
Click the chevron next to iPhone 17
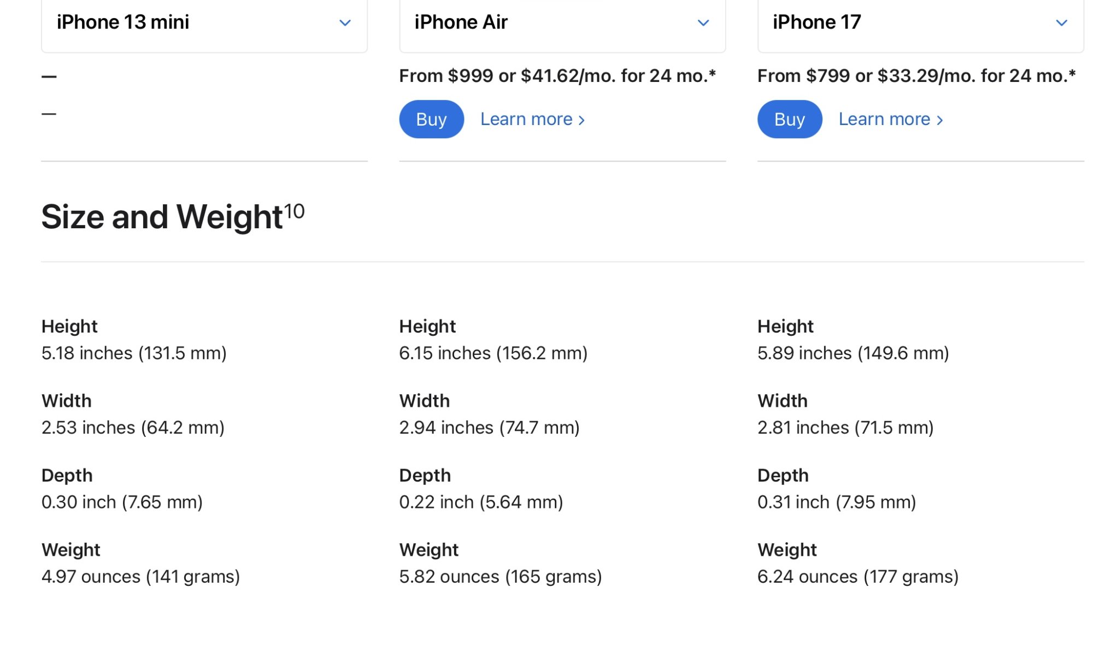tap(1061, 23)
